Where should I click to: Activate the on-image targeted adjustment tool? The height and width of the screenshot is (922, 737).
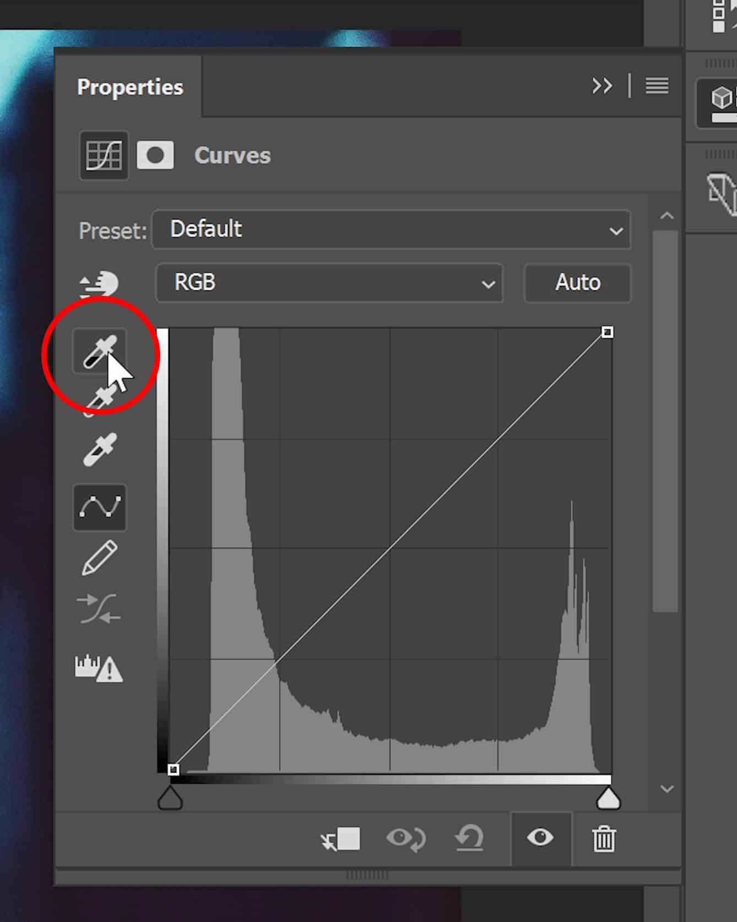click(99, 284)
